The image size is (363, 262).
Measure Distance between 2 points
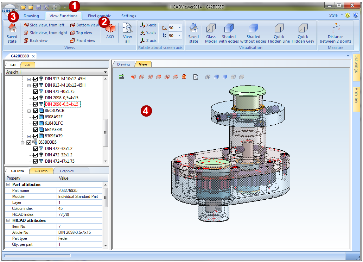pyautogui.click(x=336, y=33)
